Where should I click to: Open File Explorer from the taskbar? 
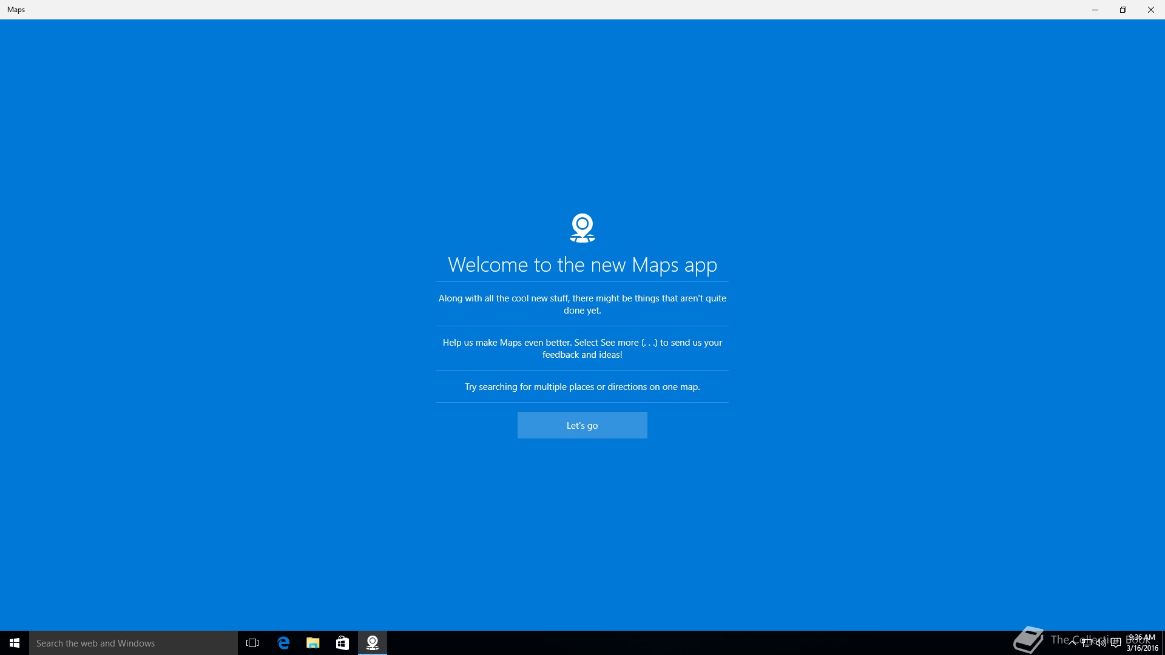(x=313, y=643)
